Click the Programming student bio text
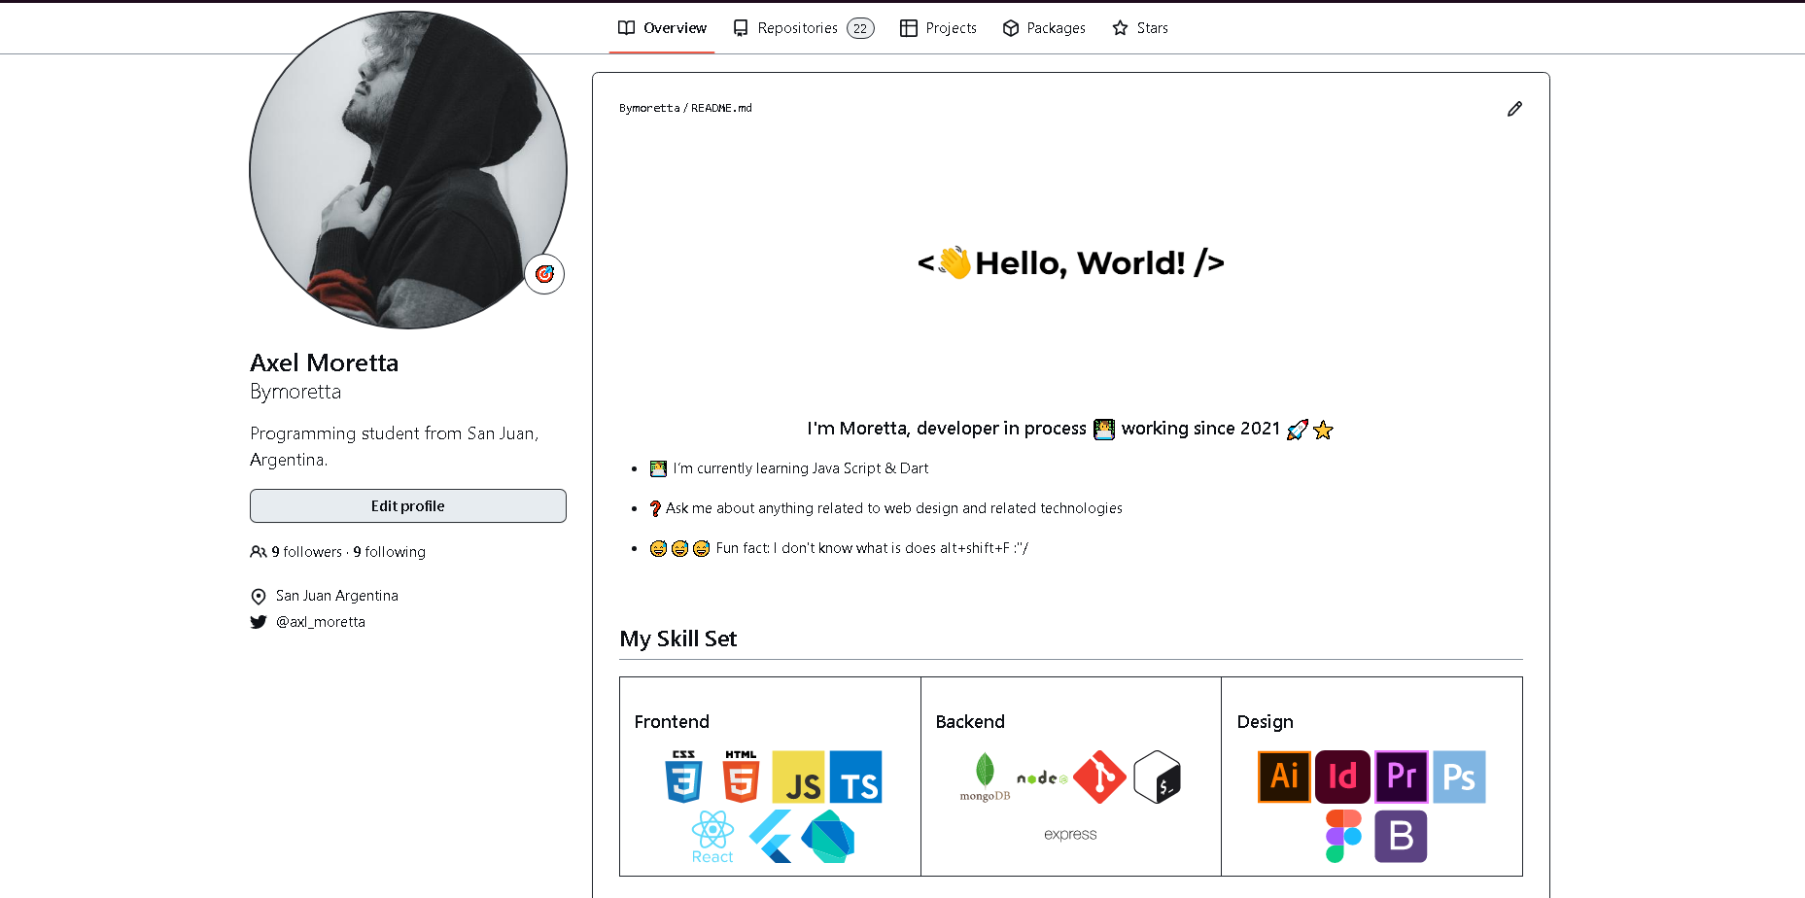 point(395,446)
